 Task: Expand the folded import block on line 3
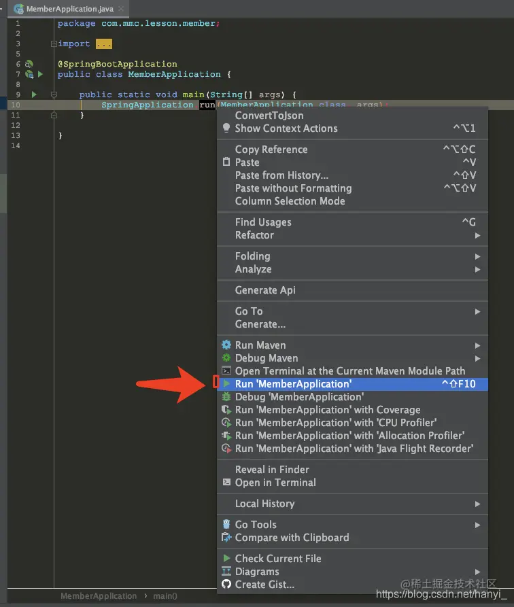click(54, 44)
